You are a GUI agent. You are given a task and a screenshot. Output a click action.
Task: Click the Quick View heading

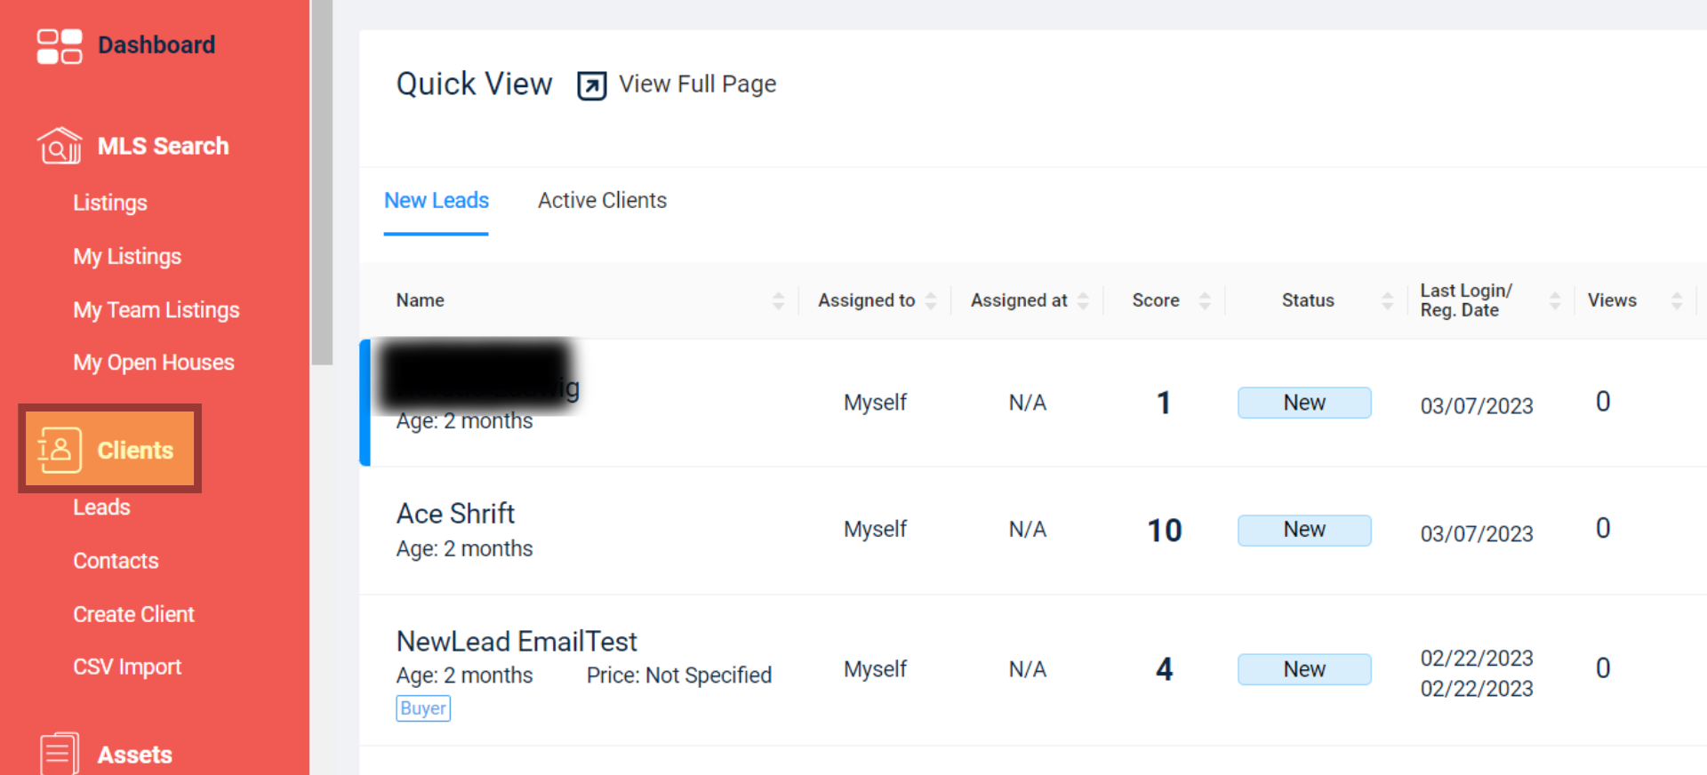pos(474,84)
